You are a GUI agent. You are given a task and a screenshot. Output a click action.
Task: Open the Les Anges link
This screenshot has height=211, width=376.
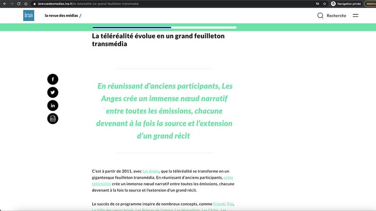[151, 171]
